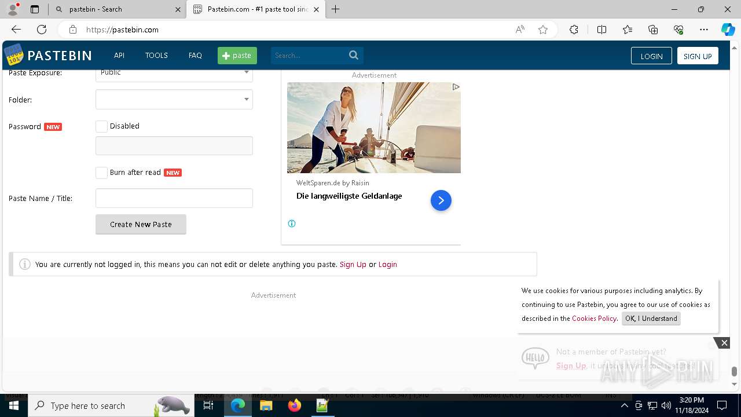Image resolution: width=741 pixels, height=417 pixels.
Task: Click the Paste Name / Title field
Action: 174,198
